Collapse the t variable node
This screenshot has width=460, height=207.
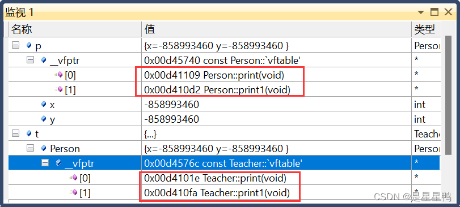pyautogui.click(x=15, y=133)
